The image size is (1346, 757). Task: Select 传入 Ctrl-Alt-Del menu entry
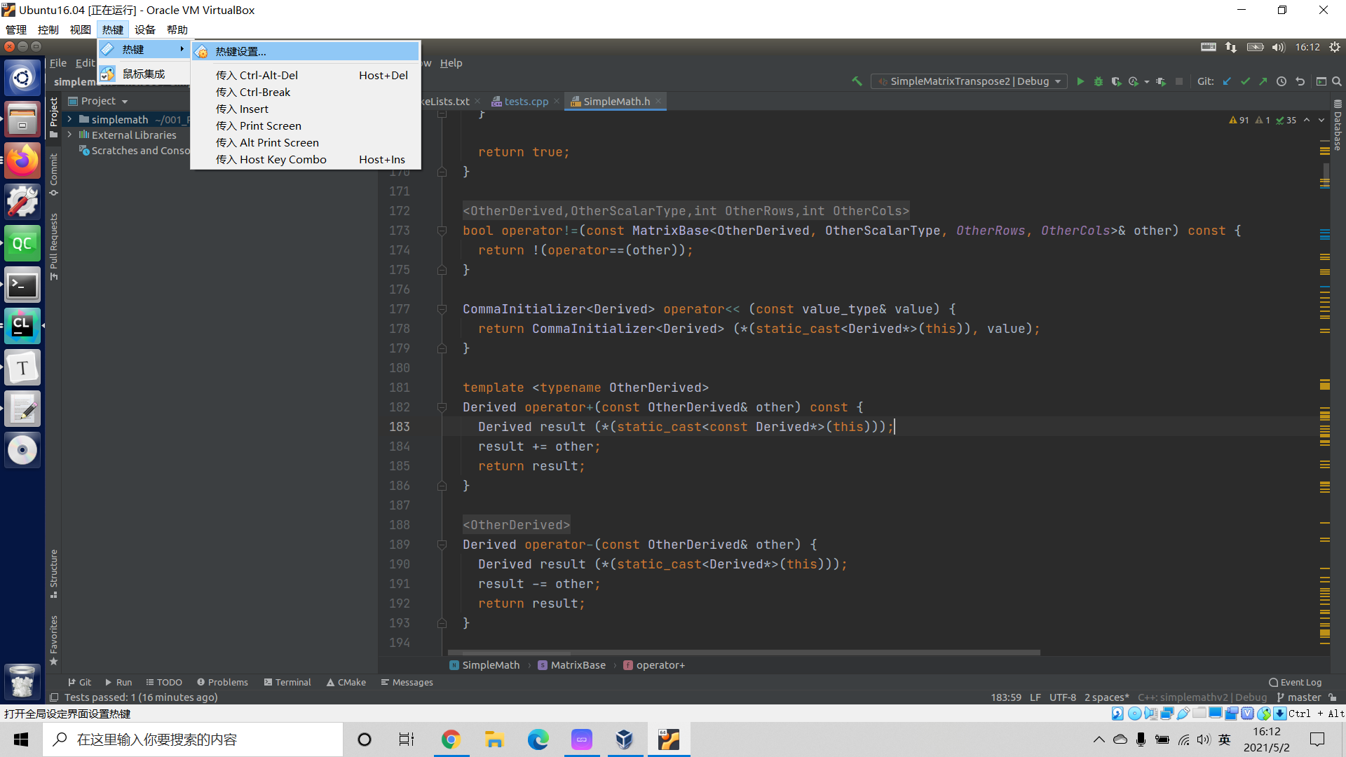[x=257, y=75]
